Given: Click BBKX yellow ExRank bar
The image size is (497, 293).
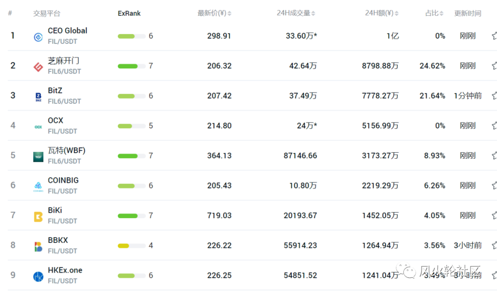Looking at the screenshot, I should [x=132, y=246].
